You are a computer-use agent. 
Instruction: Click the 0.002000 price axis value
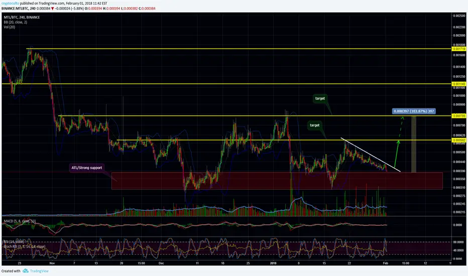coord(459,35)
